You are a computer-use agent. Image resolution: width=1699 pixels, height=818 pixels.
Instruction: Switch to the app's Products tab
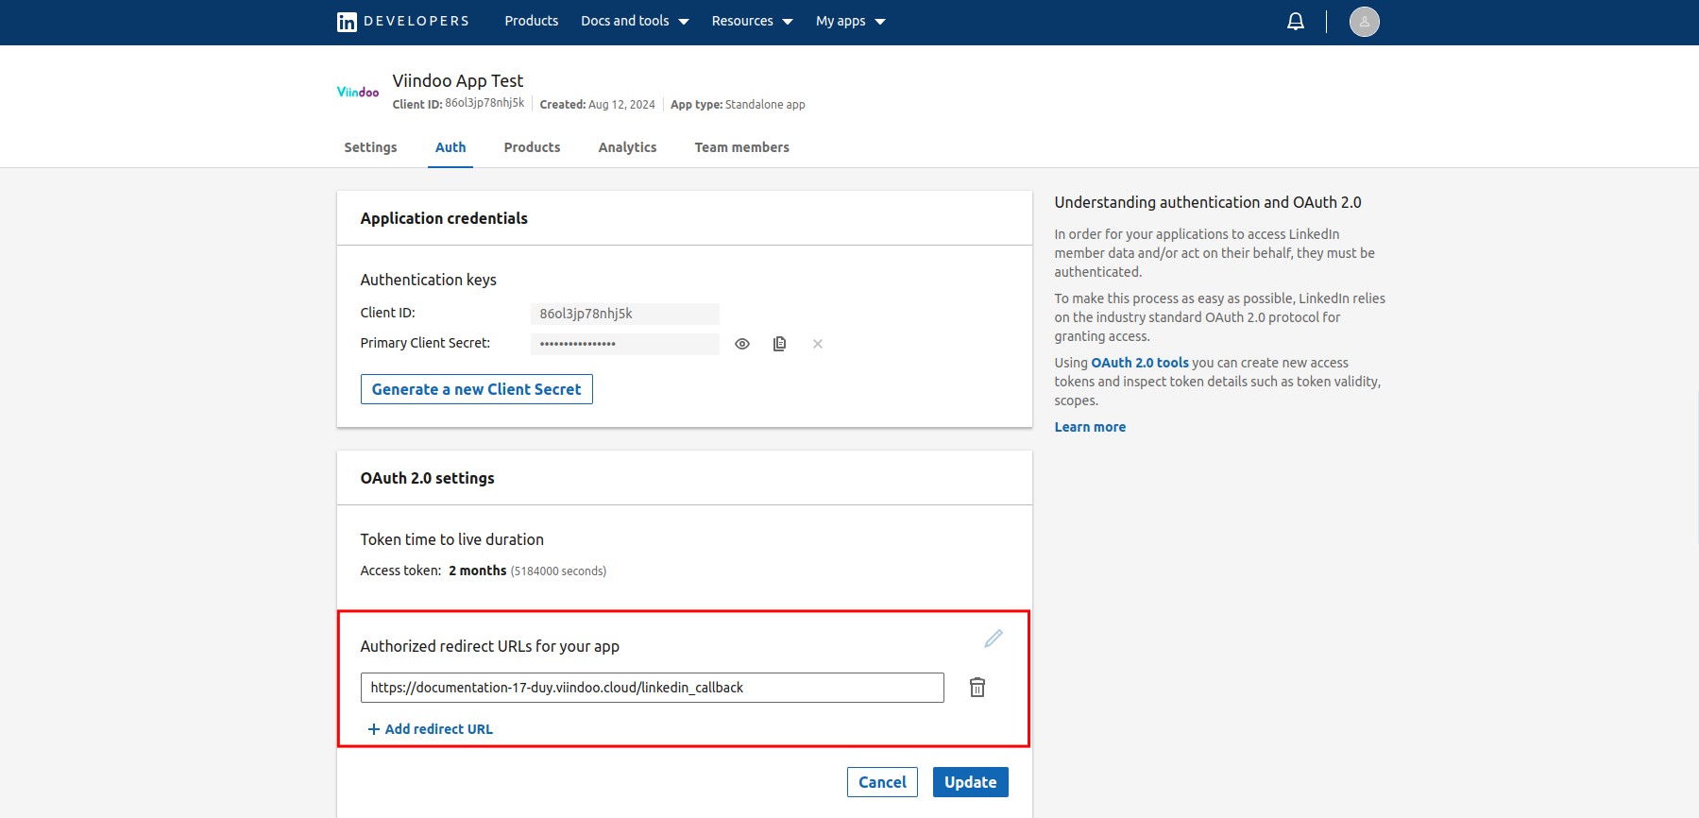pyautogui.click(x=532, y=147)
